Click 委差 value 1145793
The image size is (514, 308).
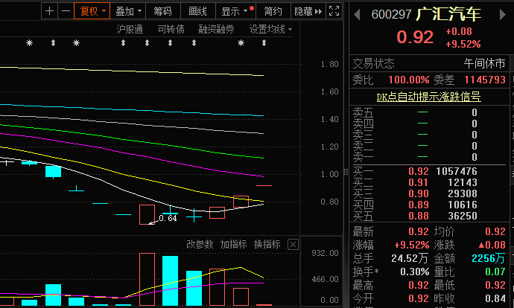[485, 80]
